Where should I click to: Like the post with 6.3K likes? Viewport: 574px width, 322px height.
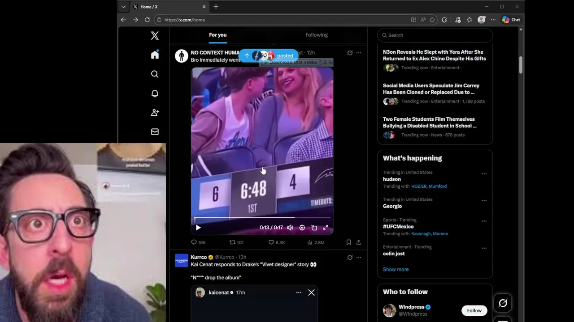tap(276, 242)
